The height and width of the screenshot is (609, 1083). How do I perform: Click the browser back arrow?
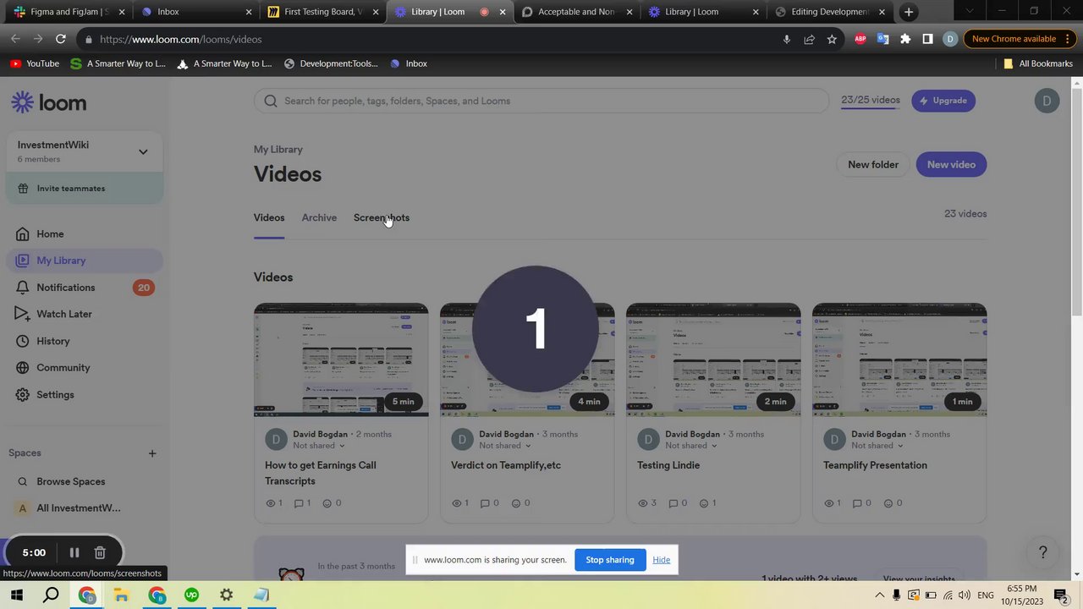[15, 39]
